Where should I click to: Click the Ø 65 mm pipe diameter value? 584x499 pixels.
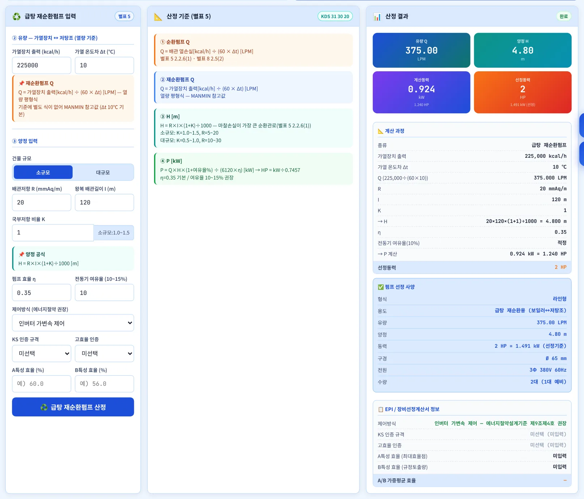pos(556,358)
